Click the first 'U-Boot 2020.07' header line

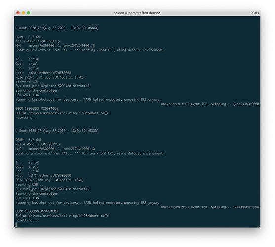click(x=57, y=28)
